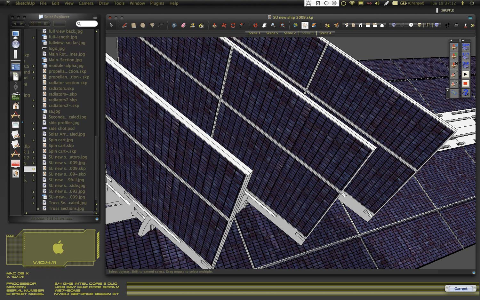480x300 pixels.
Task: Switch Finder to list view
Action: click(39, 24)
